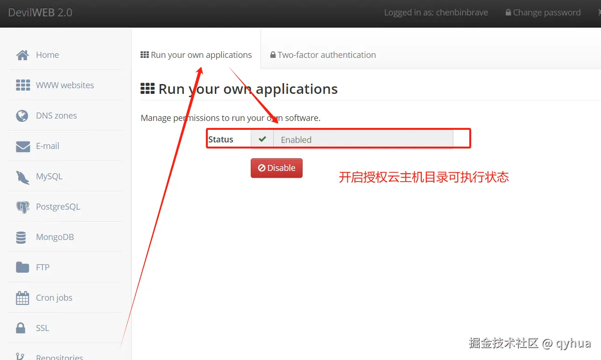
Task: Go to WWW websites section
Action: tap(64, 85)
